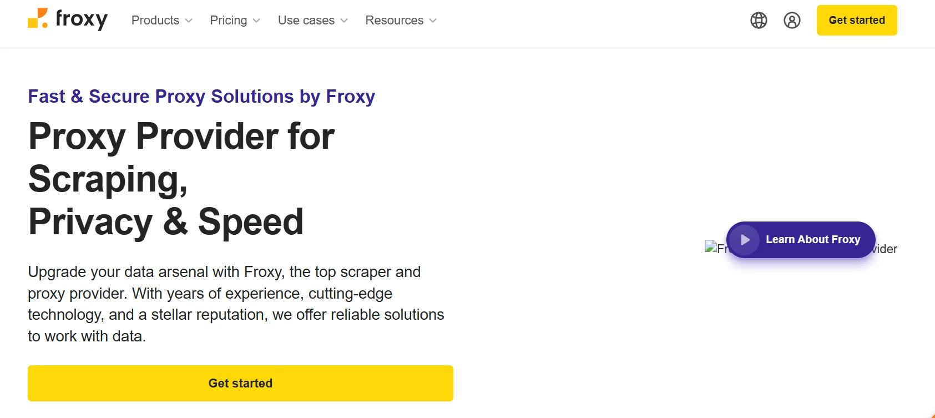This screenshot has height=418, width=935.
Task: Click the purple 'Fast & Secure Proxy Solutions' tagline
Action: tap(201, 97)
